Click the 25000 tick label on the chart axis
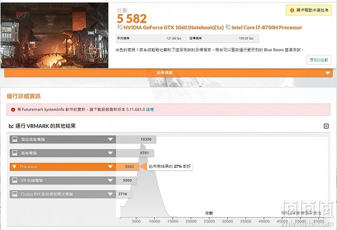The width and height of the screenshot is (337, 230). (209, 221)
